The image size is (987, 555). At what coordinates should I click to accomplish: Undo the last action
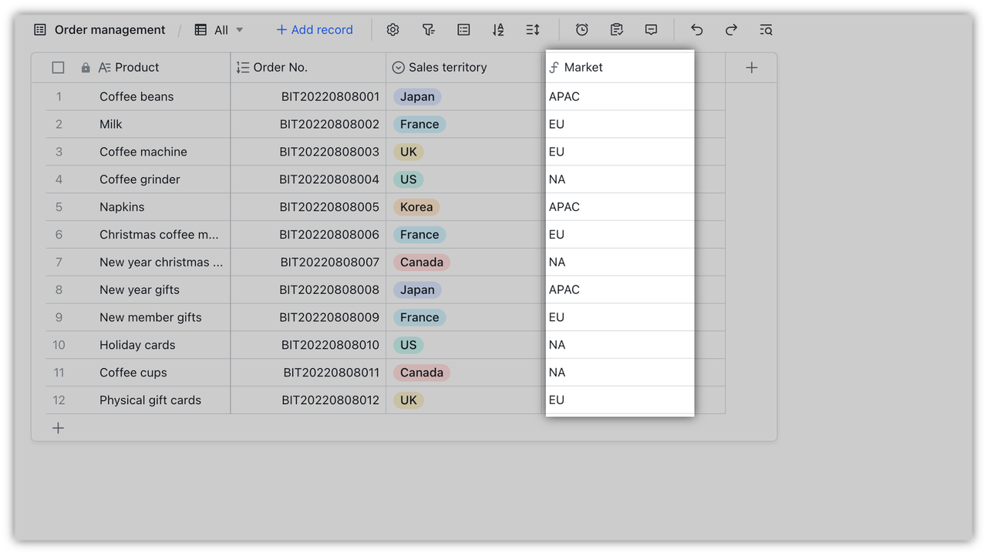pyautogui.click(x=696, y=29)
